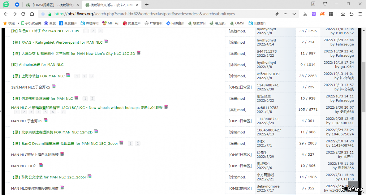
Task: Click the page's vertical scrollbar
Action: pyautogui.click(x=363, y=86)
